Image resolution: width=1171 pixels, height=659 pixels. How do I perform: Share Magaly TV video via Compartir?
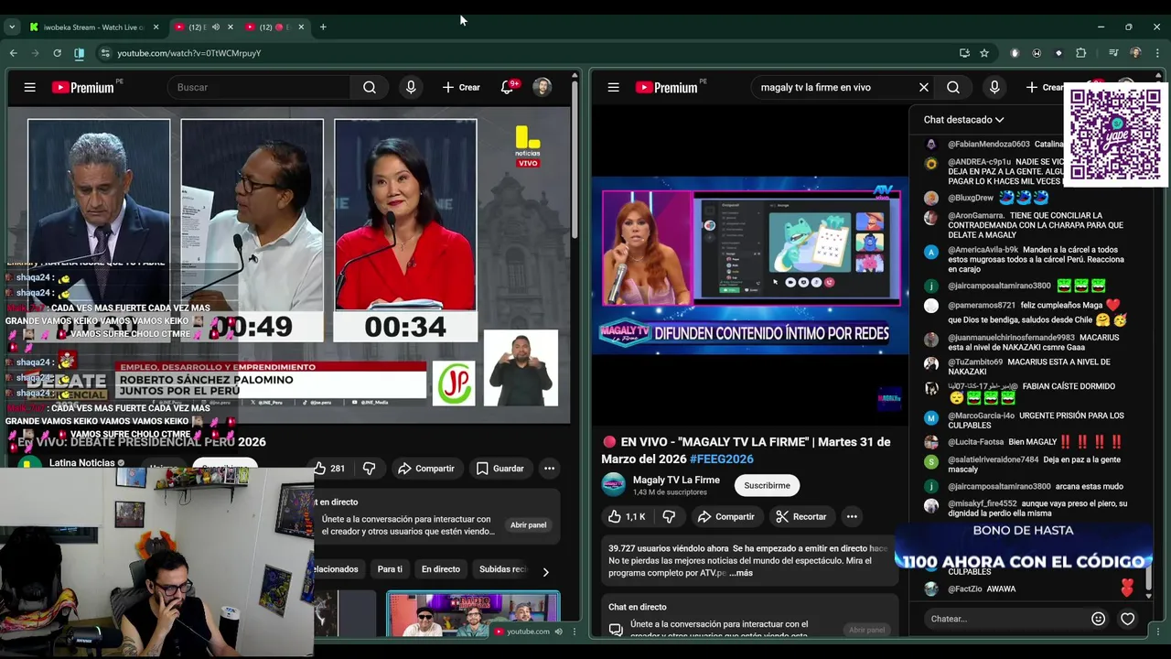tap(725, 516)
